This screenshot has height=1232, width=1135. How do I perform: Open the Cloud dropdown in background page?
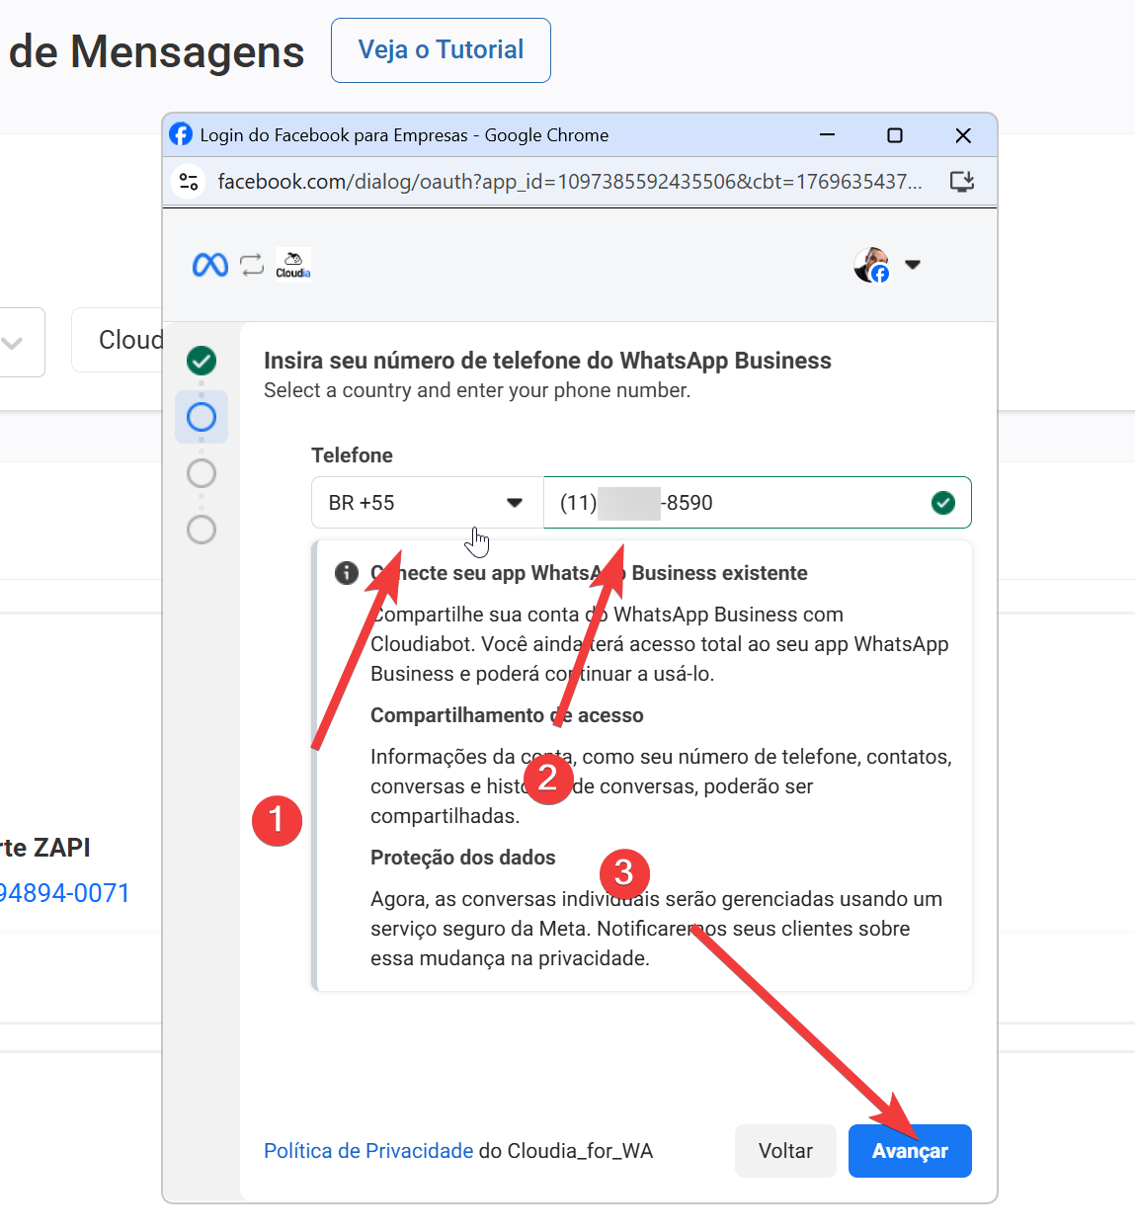[x=118, y=340]
